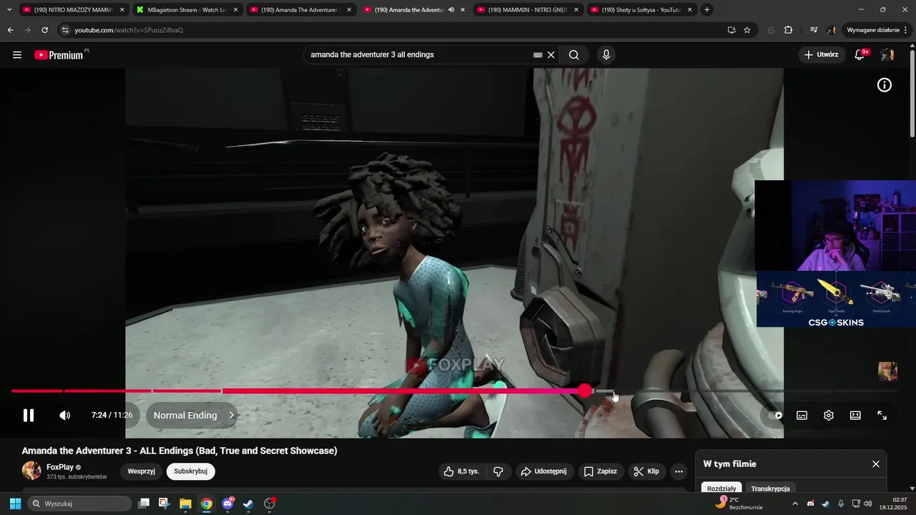Click the page vertical scrollbar
The width and height of the screenshot is (916, 515).
[x=912, y=93]
